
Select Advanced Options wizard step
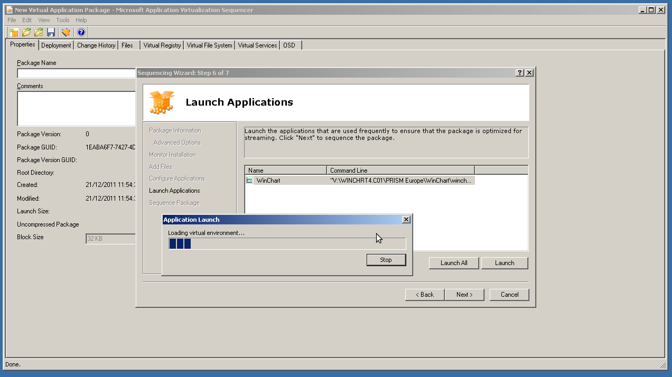click(177, 143)
